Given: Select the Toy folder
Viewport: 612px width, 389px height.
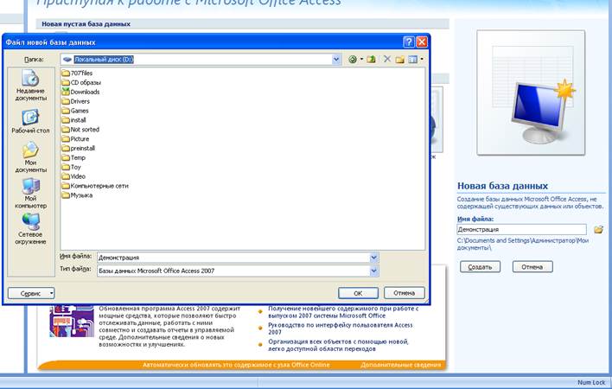Looking at the screenshot, I should coord(71,167).
